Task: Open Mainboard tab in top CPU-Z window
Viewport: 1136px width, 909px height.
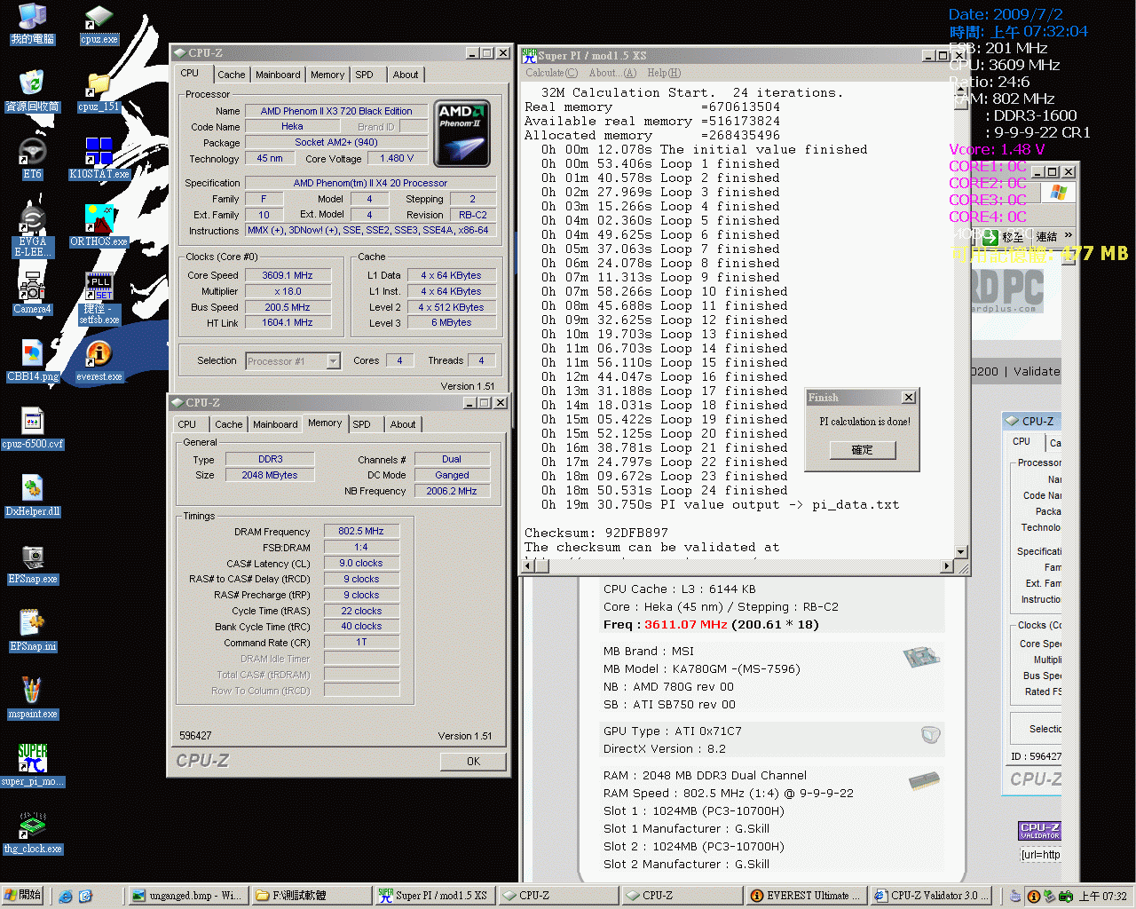Action: coord(278,75)
